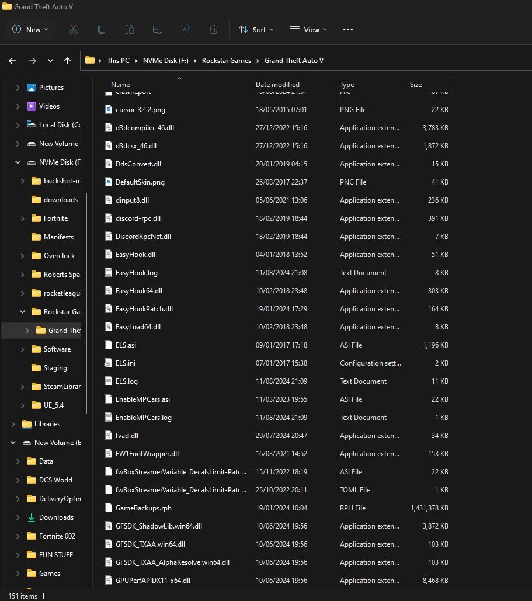Click the Share icon in toolbar
The image size is (532, 601).
(x=186, y=29)
